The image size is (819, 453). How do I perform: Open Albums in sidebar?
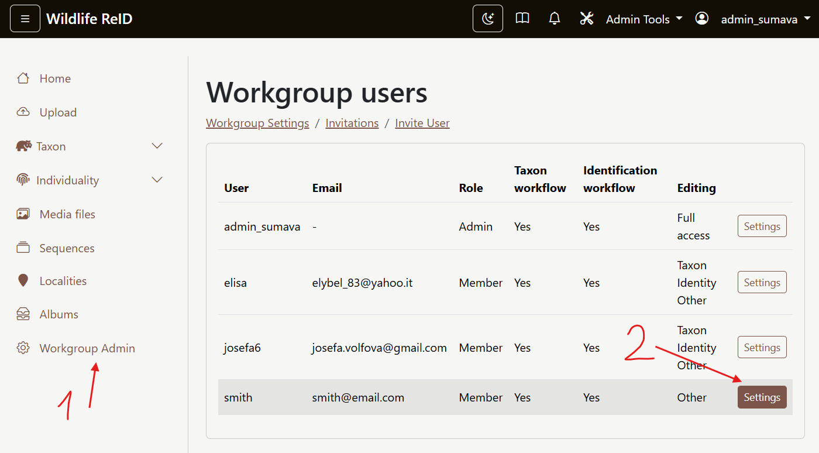(58, 314)
